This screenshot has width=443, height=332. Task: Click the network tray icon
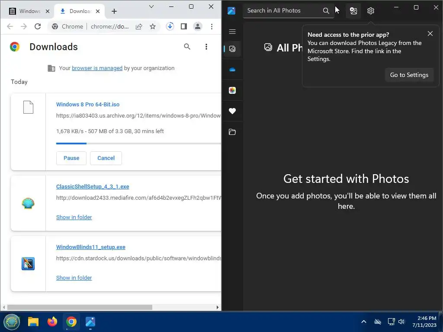(x=391, y=322)
